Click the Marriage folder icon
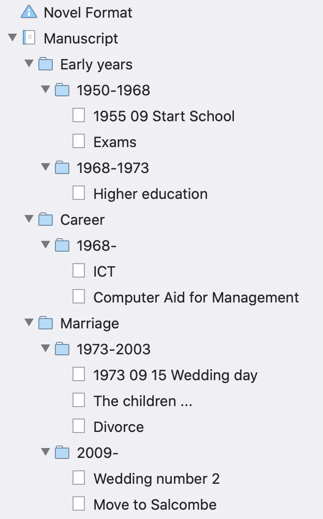 (x=46, y=323)
